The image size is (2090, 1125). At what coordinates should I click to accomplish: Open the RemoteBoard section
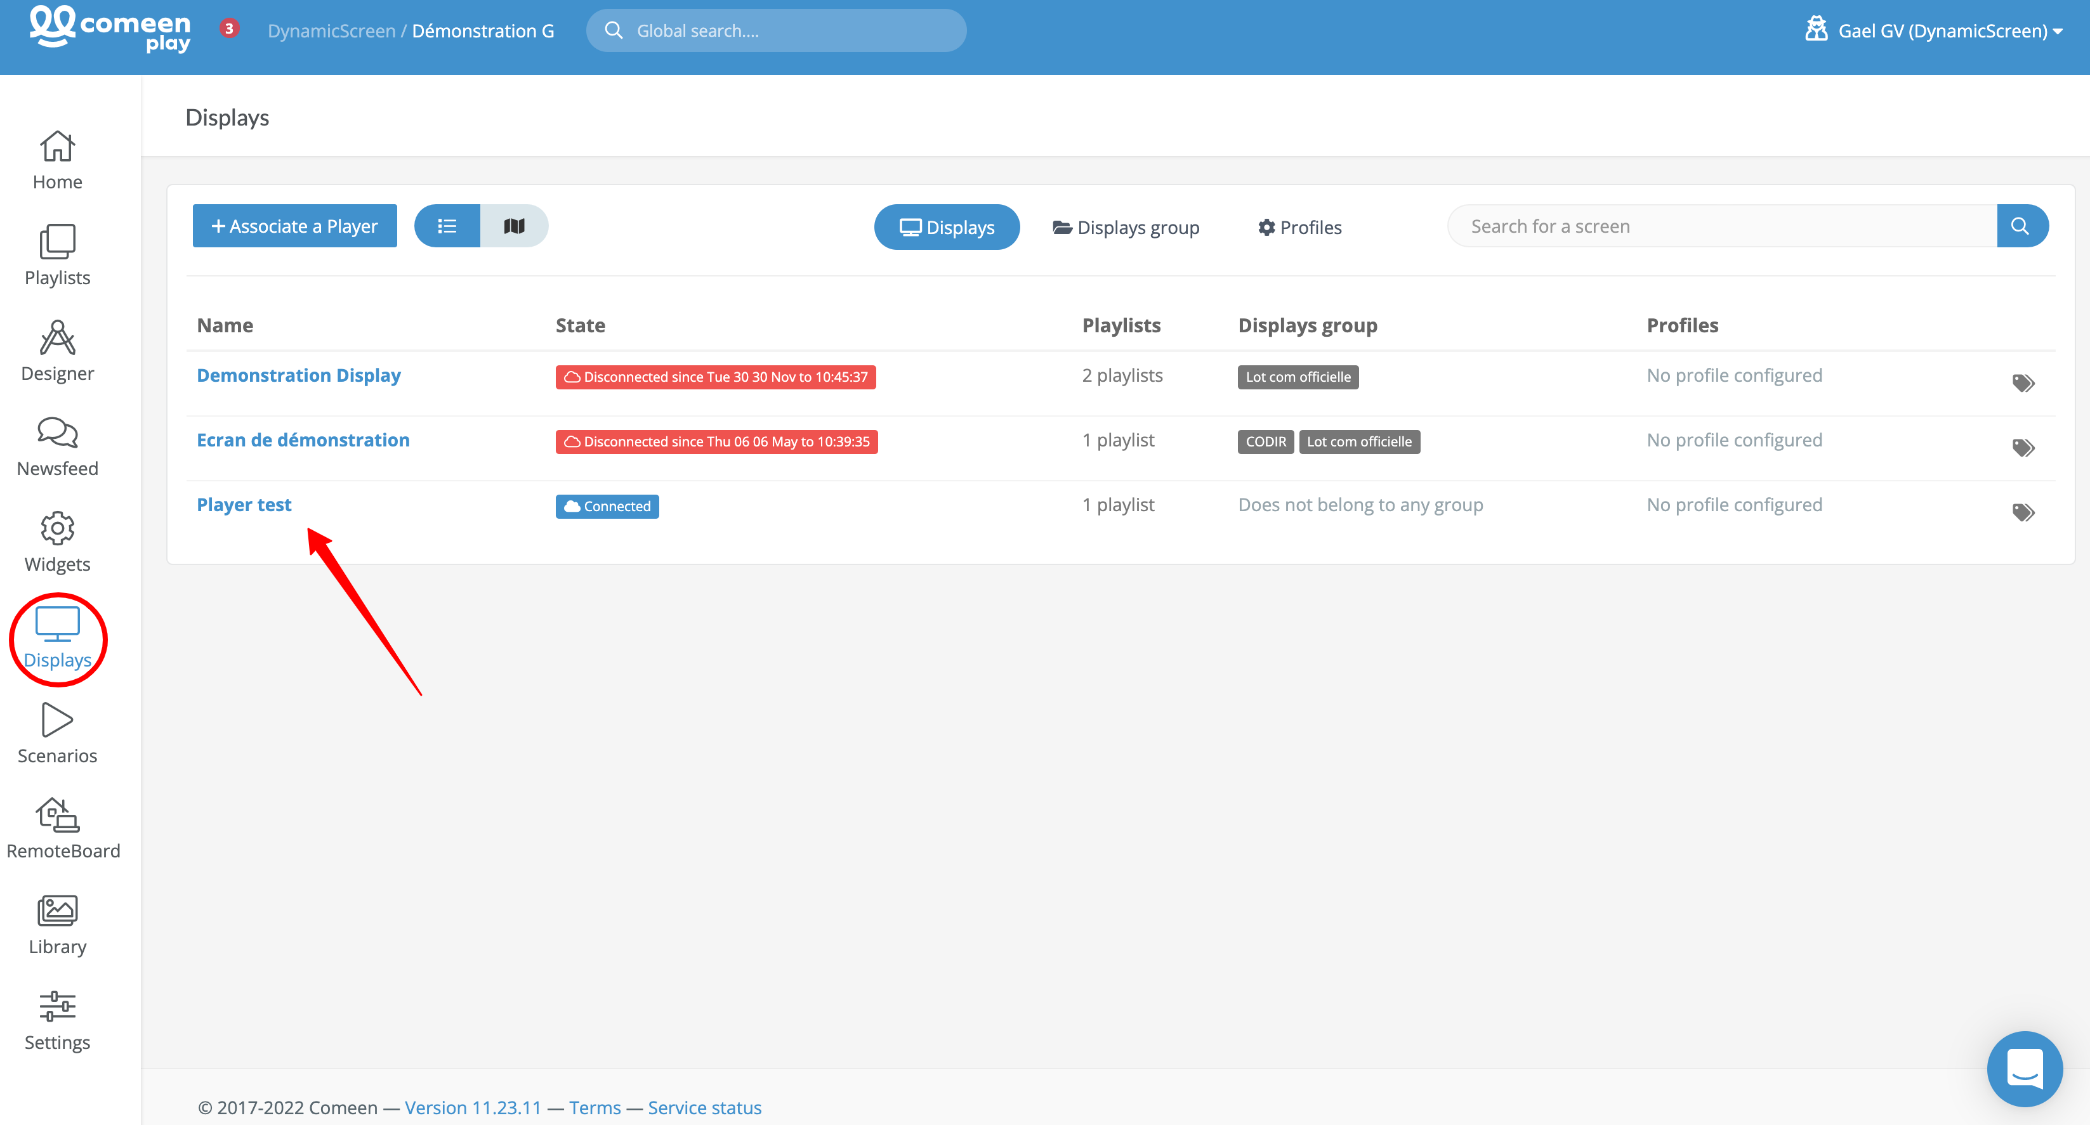coord(62,829)
